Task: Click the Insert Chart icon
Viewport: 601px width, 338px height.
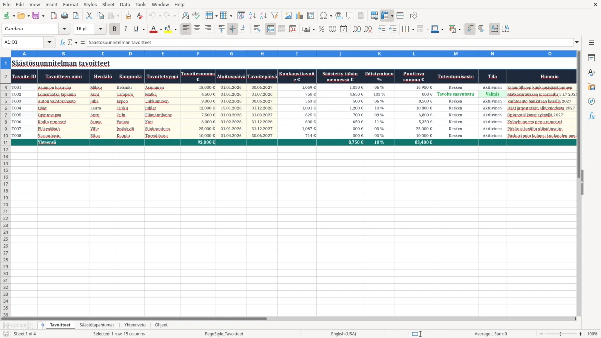Action: coord(299,16)
